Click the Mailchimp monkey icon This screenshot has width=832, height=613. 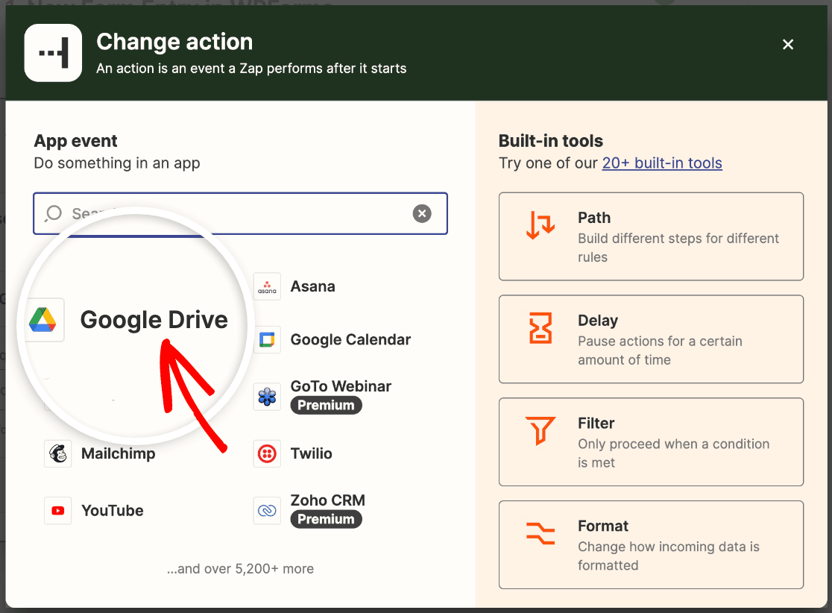(58, 453)
